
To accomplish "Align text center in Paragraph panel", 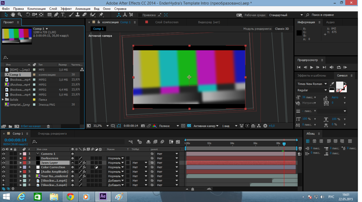I will [314, 141].
